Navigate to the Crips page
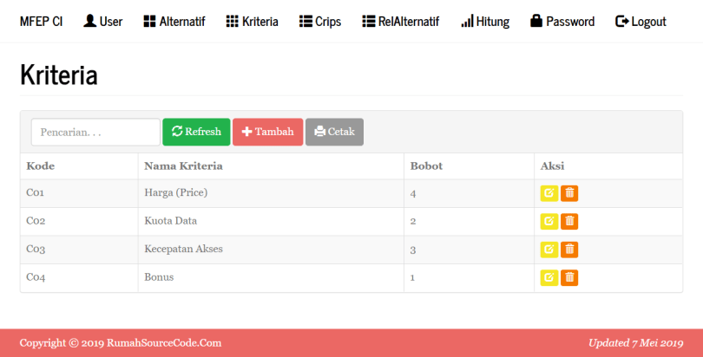703x357 pixels. (x=320, y=22)
